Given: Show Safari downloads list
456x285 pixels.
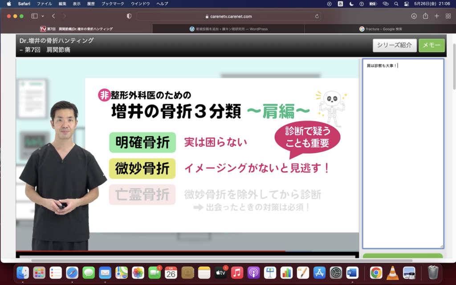Looking at the screenshot, I should [414, 16].
